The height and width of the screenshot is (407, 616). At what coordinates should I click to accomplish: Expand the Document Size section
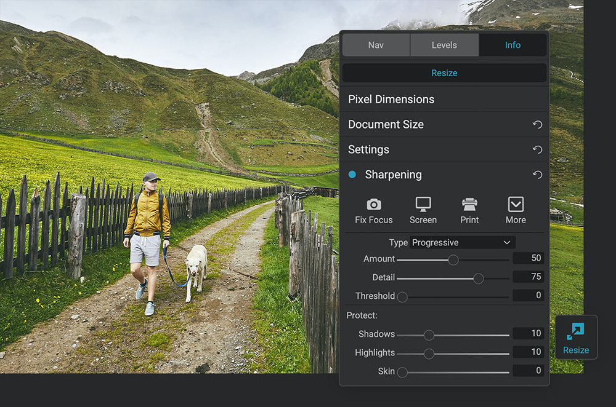(x=386, y=125)
